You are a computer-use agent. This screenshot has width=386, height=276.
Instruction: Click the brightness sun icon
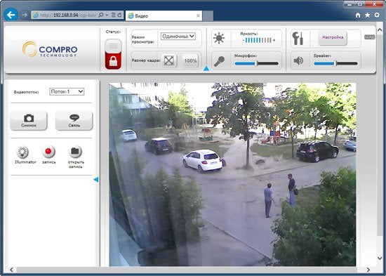click(219, 39)
